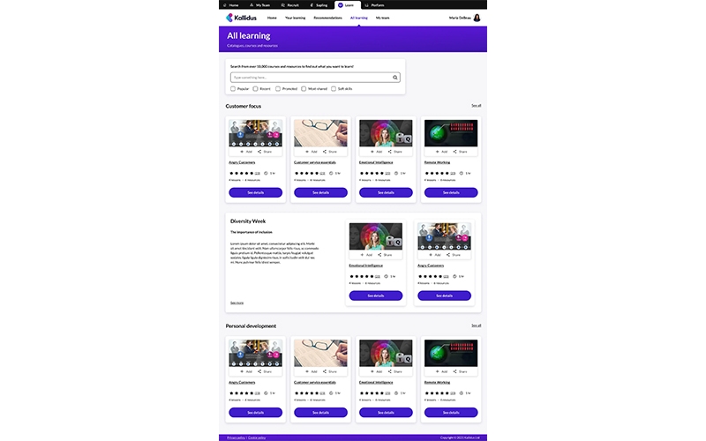Click the Kallidus logo
706x441 pixels.
(241, 18)
